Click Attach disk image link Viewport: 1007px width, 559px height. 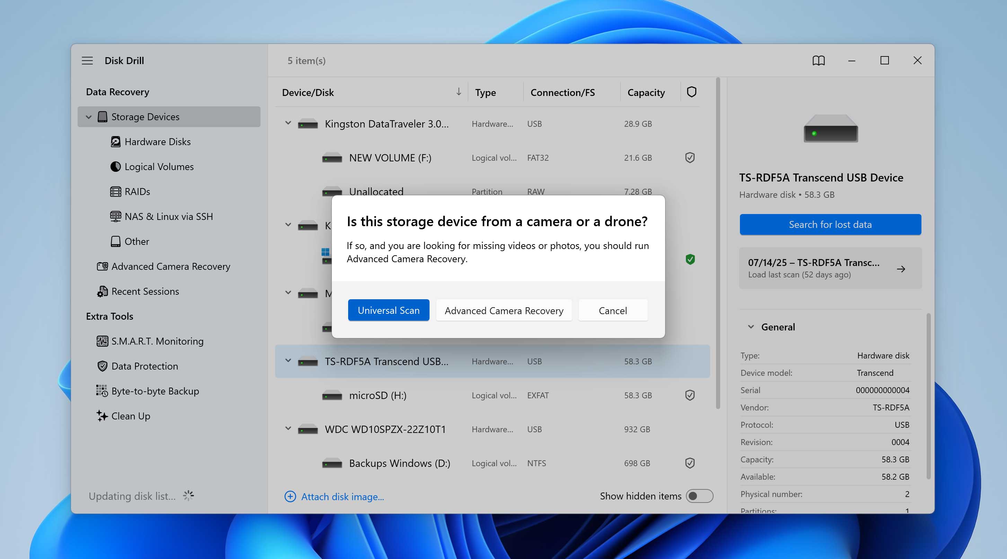pos(342,496)
